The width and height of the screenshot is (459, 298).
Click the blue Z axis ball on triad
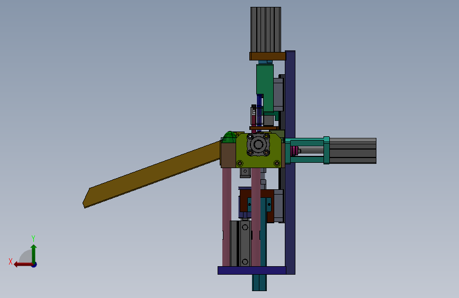[x=34, y=265]
